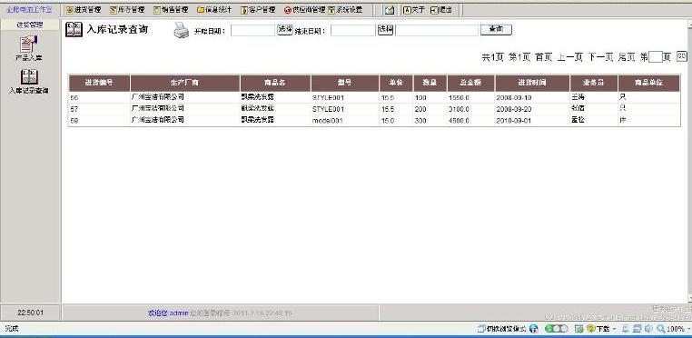
Task: Go to 下一页 in pagination
Action: pos(600,57)
